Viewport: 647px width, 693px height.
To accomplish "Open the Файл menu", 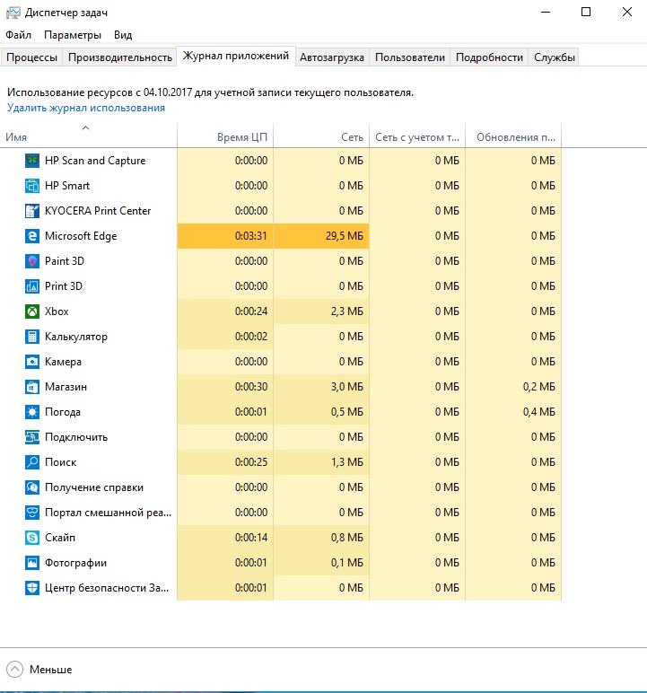I will 18,35.
